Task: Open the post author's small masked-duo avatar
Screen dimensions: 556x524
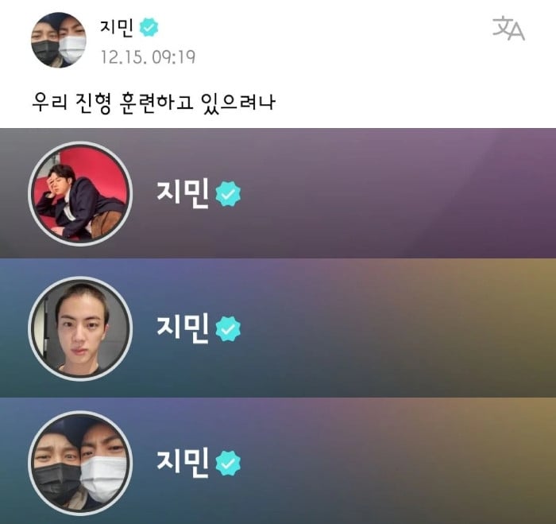Action: point(59,40)
